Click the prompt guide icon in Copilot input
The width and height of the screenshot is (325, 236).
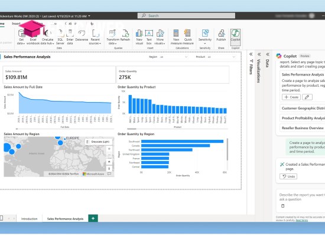coord(282,206)
